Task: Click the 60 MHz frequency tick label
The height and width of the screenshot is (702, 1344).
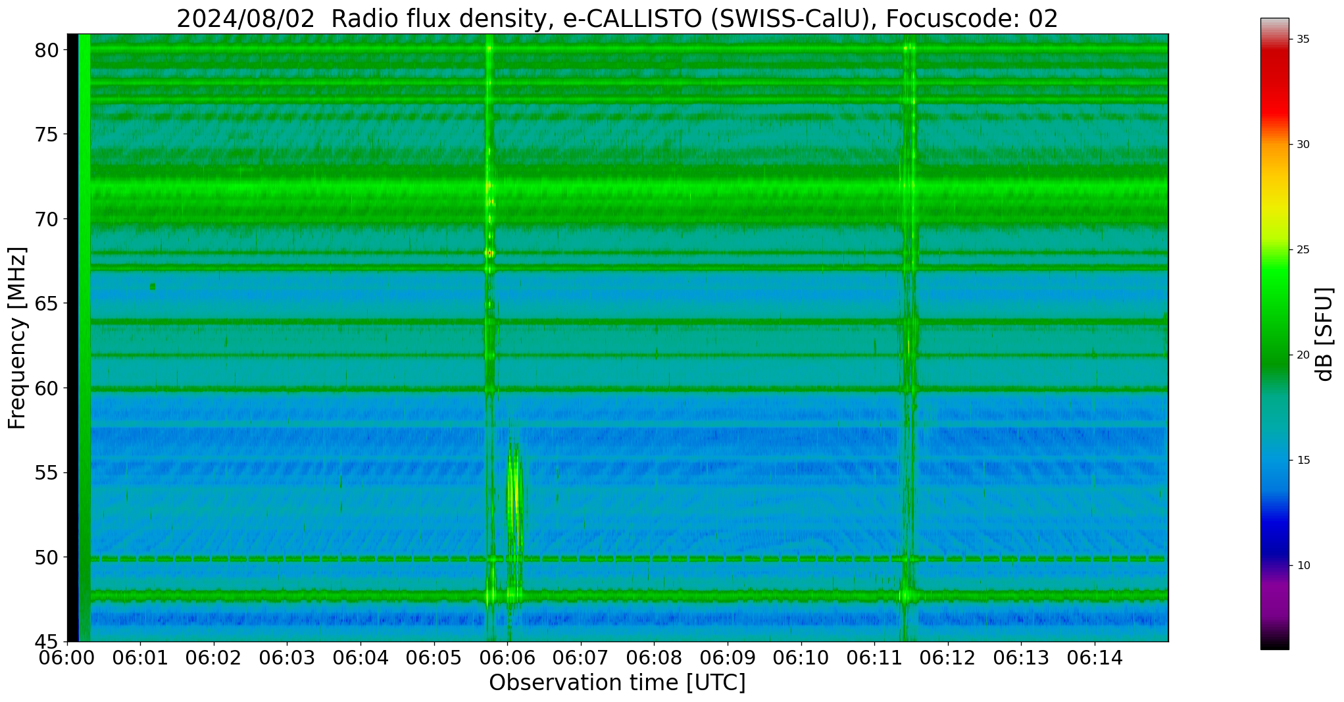Action: 47,388
